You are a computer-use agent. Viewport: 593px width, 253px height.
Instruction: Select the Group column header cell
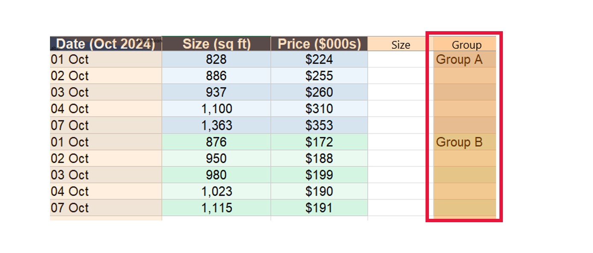point(466,45)
